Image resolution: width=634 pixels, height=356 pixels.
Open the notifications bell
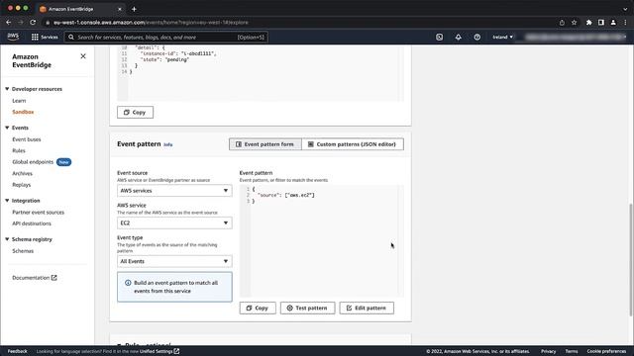point(458,38)
